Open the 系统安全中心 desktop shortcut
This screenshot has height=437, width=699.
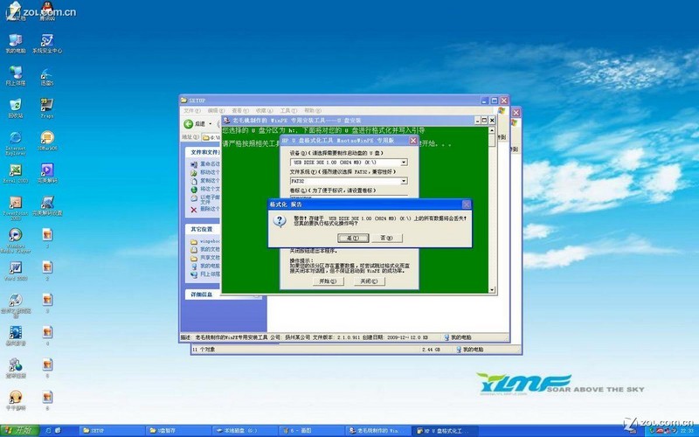pyautogui.click(x=47, y=43)
